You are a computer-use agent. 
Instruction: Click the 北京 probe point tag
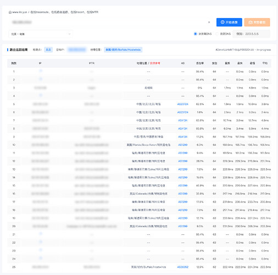click(x=48, y=50)
